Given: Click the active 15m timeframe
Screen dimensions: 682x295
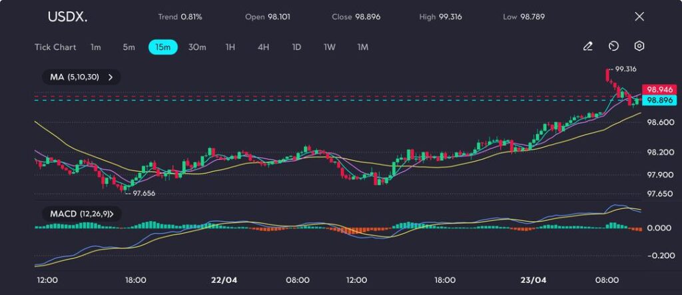Looking at the screenshot, I should pyautogui.click(x=163, y=47).
